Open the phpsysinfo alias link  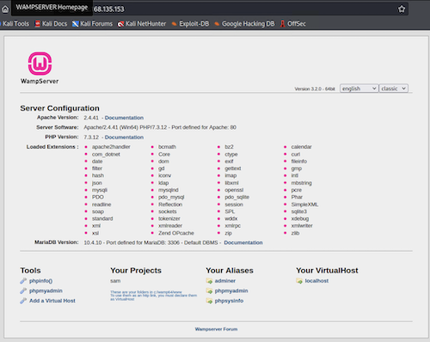[229, 301]
